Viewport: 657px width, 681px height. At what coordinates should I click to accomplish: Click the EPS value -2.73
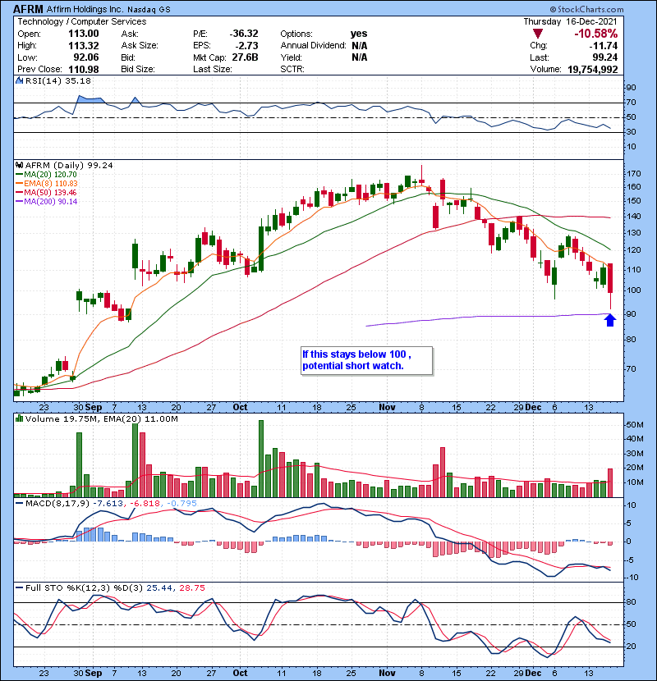click(247, 45)
